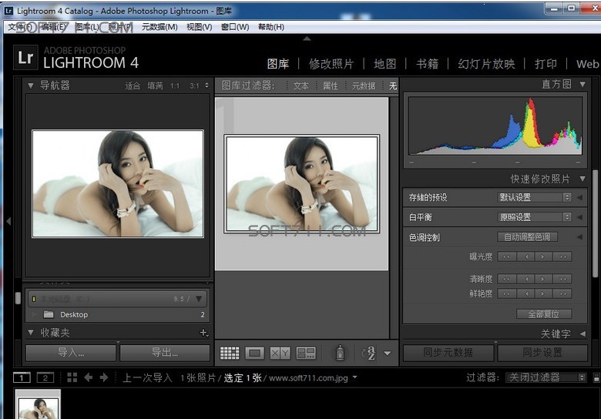Go forward with filmstrip right arrow

coord(104,377)
